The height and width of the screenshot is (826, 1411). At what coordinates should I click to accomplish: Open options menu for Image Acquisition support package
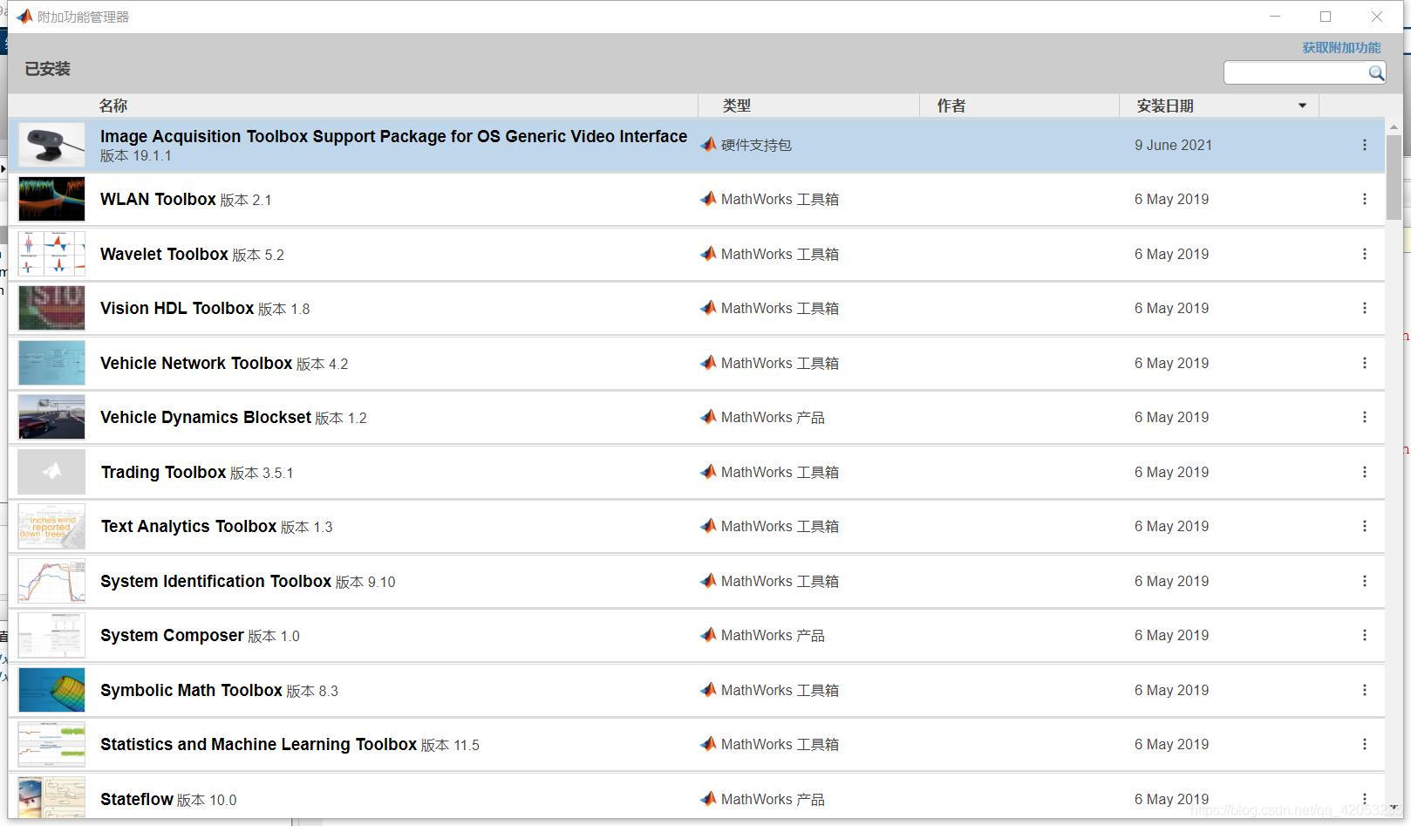coord(1365,145)
